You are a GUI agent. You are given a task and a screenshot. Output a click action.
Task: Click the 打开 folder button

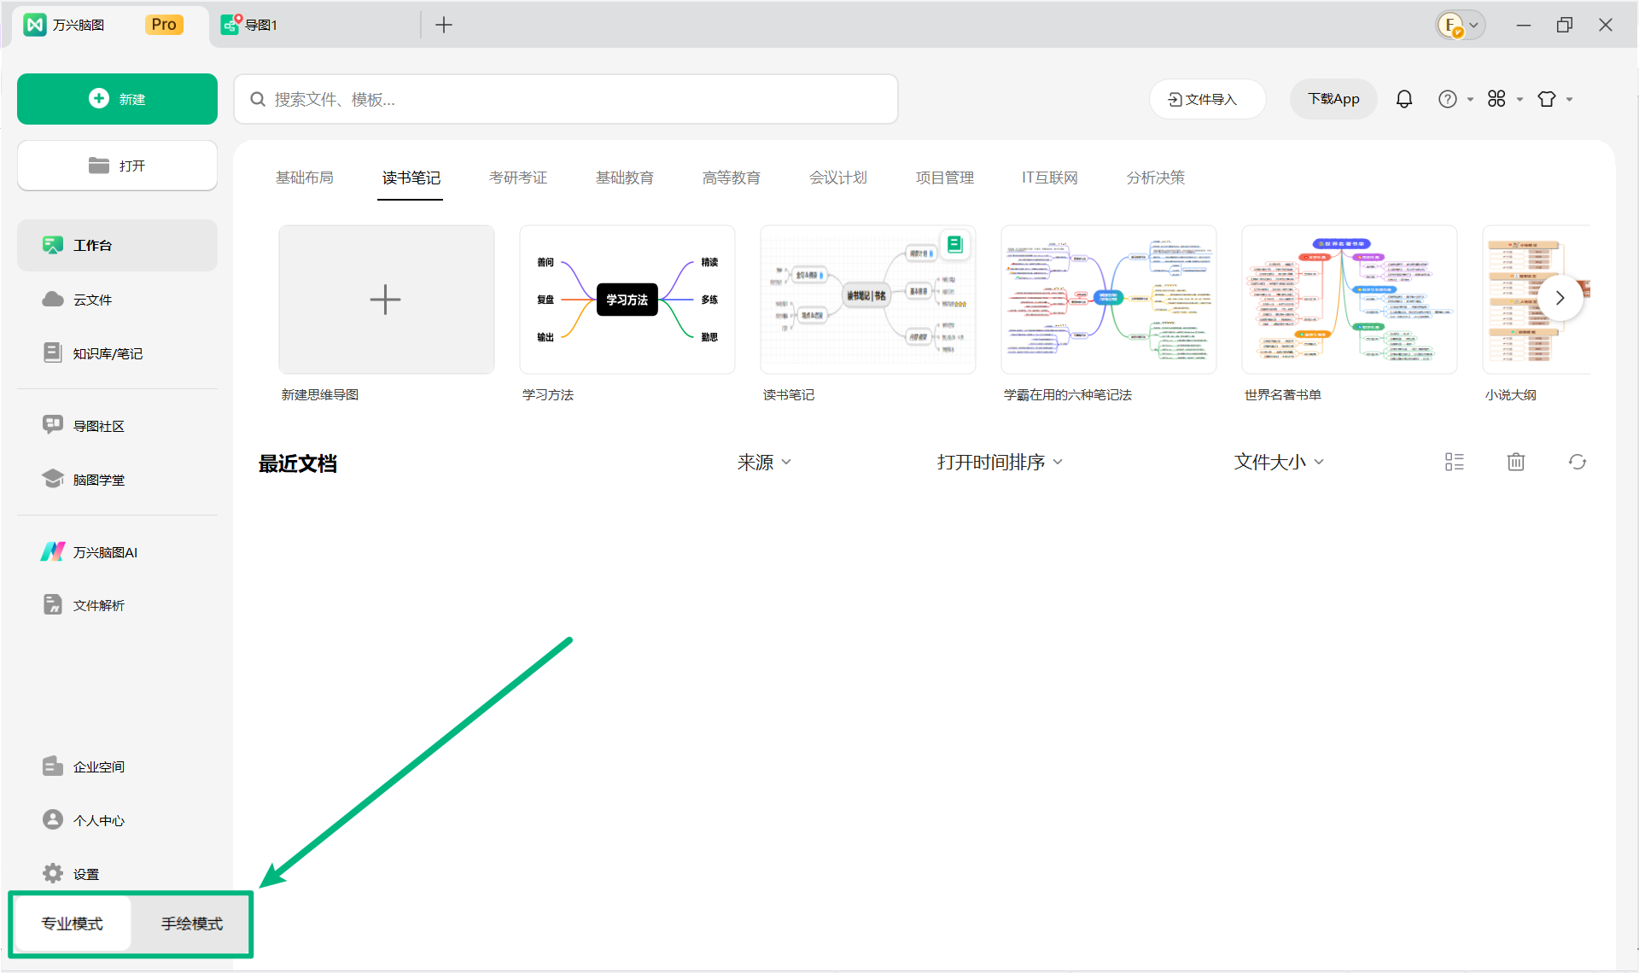117,166
